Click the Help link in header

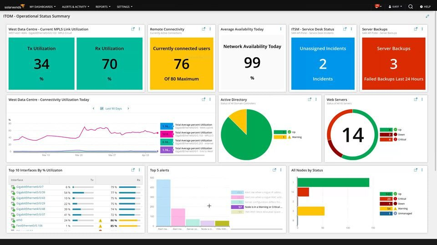[426, 7]
